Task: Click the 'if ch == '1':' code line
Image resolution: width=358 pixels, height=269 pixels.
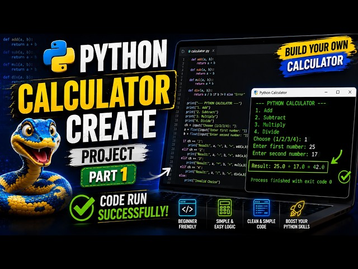Action: click(x=192, y=141)
